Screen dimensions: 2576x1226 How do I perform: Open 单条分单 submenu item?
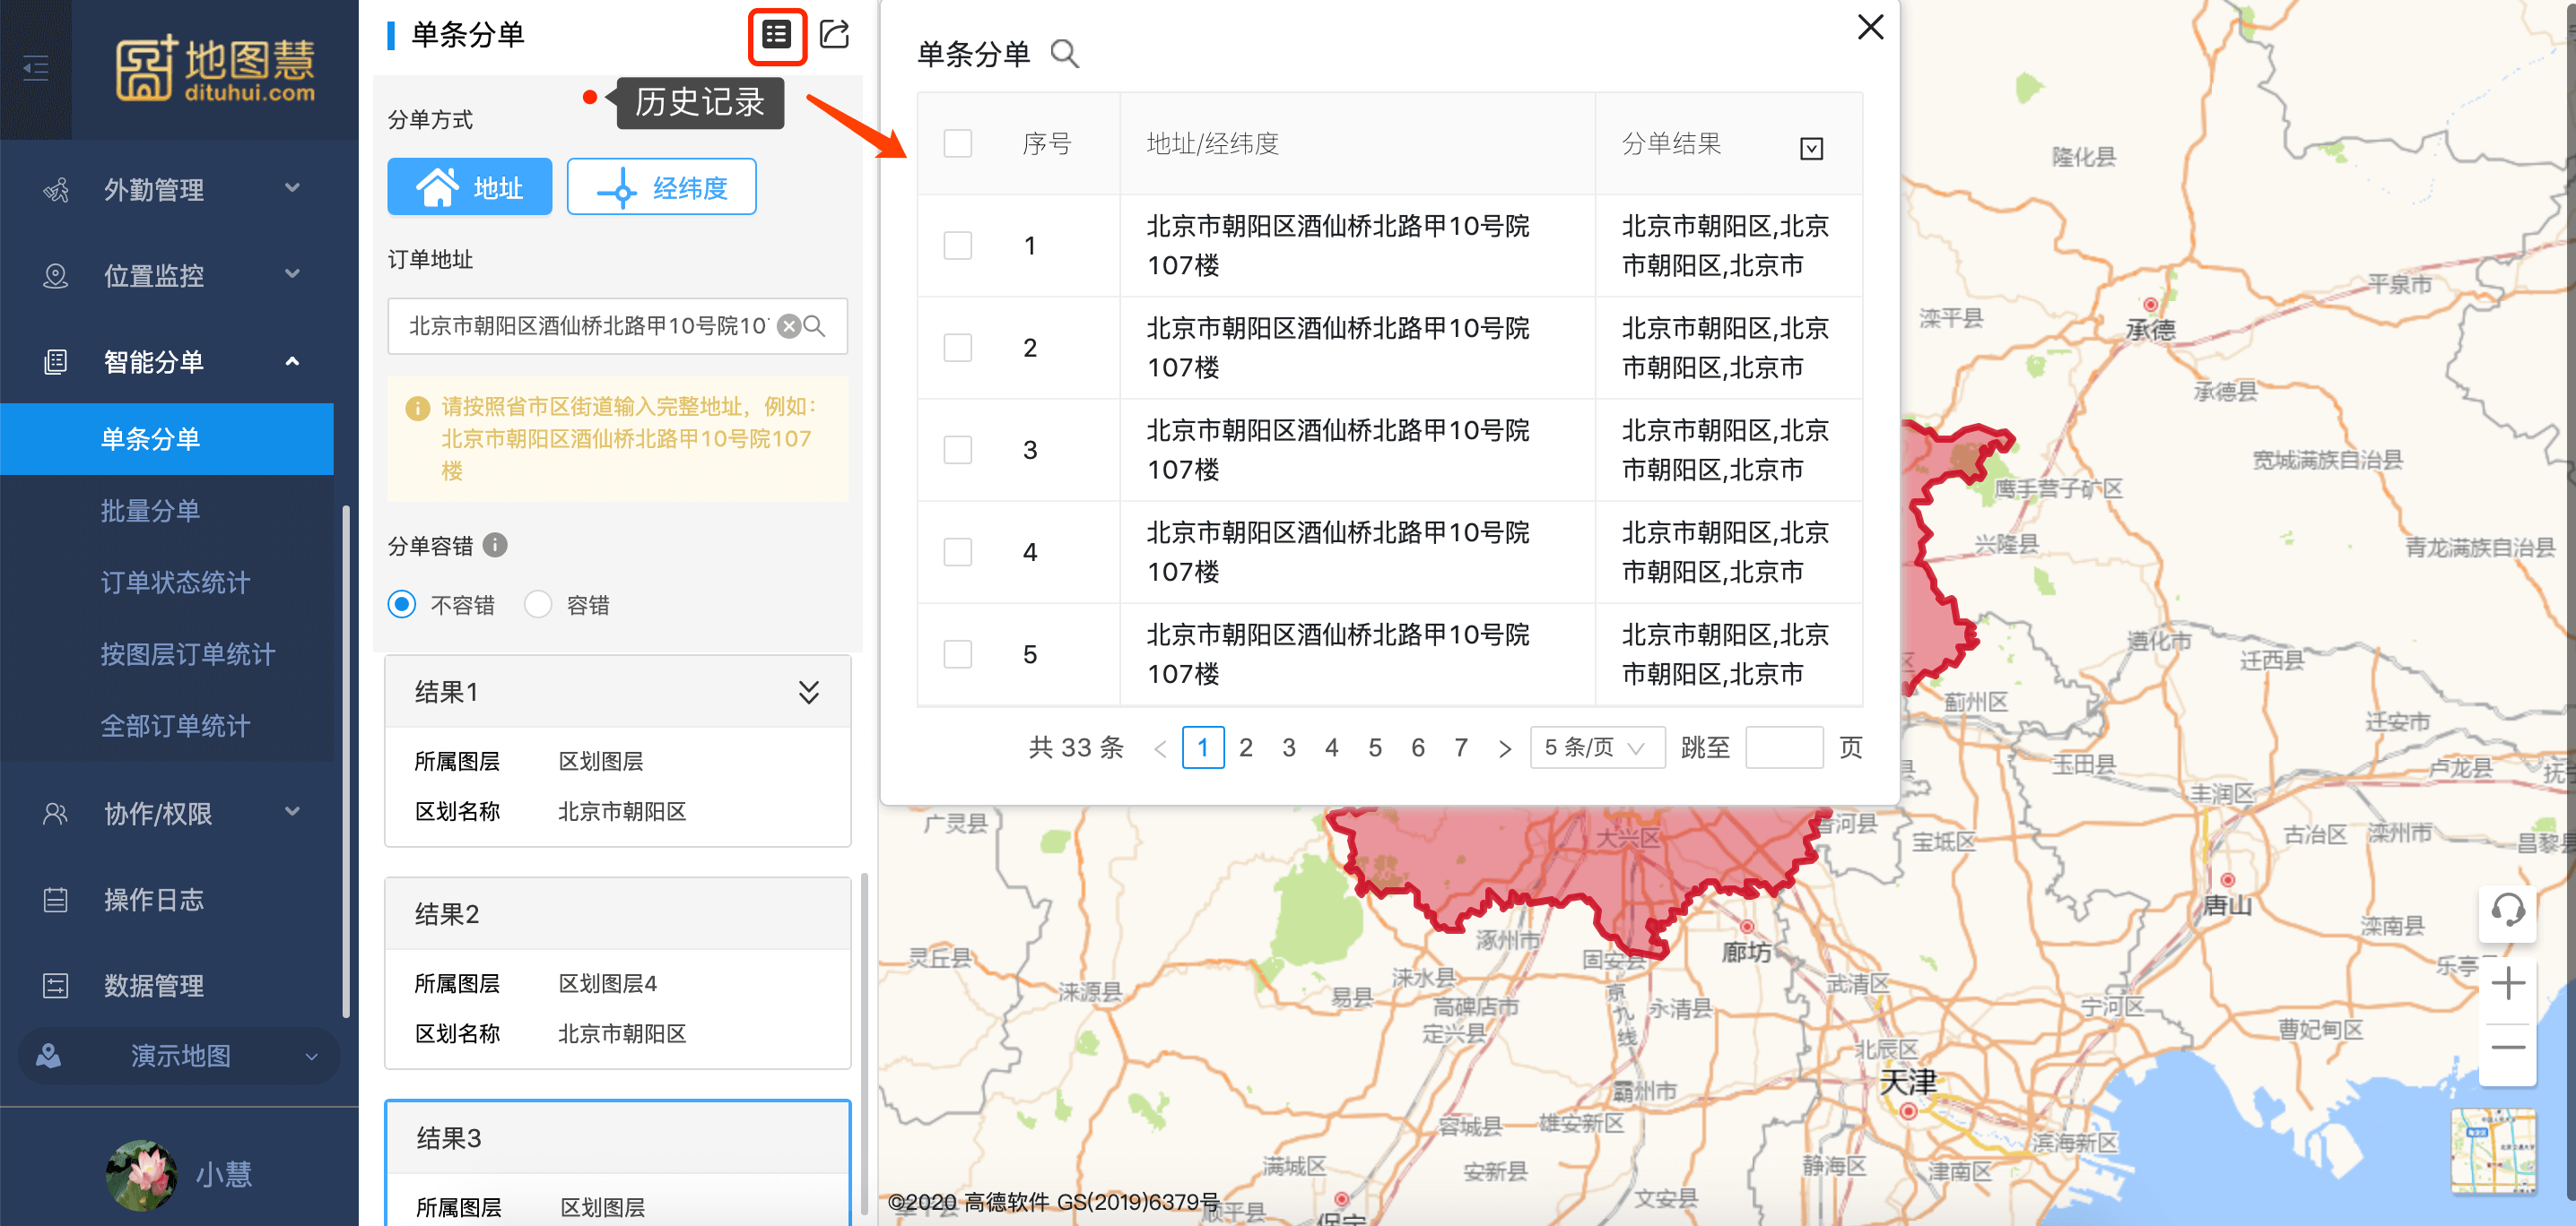coord(167,438)
